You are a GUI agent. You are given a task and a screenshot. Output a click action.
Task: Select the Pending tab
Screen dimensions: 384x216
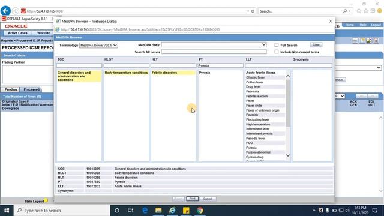point(11,89)
